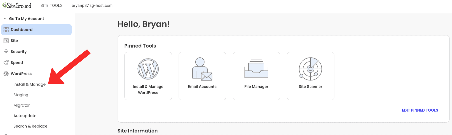Viewport: 452px width, 135px height.
Task: Go To My Account link
Action: [x=26, y=19]
